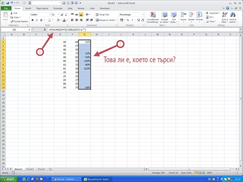This screenshot has width=243, height=182.
Task: Click the zoom slider at 100%
Action: tap(226, 173)
